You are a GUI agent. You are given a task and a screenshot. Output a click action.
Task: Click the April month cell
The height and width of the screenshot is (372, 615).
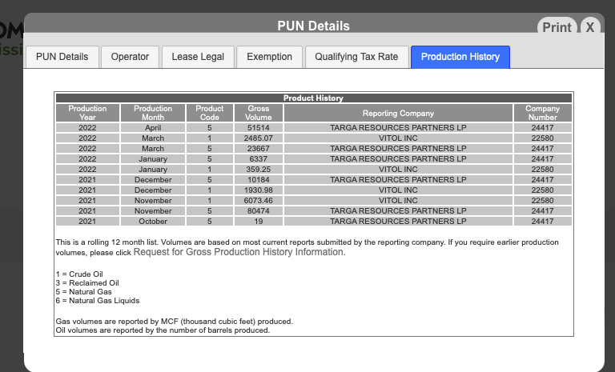click(x=153, y=128)
